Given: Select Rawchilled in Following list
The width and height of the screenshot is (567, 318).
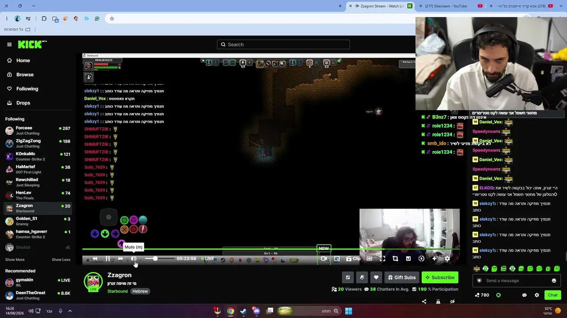Looking at the screenshot, I should point(38,182).
